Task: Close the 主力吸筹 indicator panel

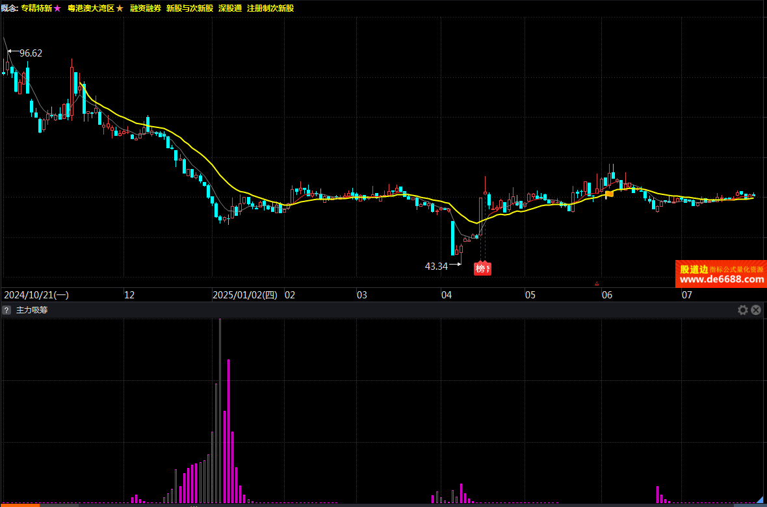Action: [x=756, y=310]
